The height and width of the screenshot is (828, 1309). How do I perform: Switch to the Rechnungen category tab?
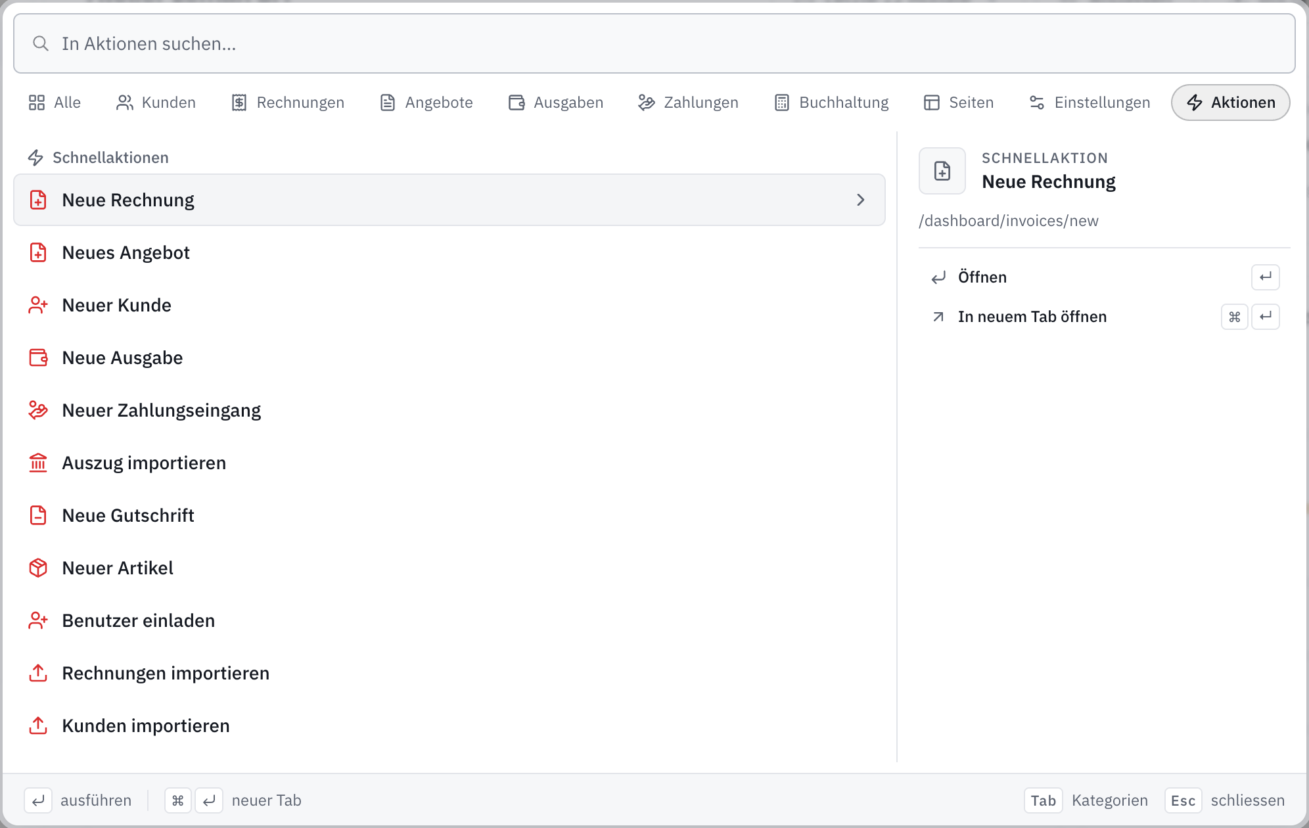click(288, 103)
